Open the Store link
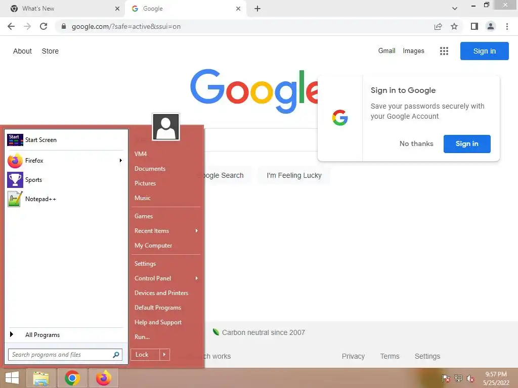This screenshot has height=388, width=518. (x=50, y=51)
